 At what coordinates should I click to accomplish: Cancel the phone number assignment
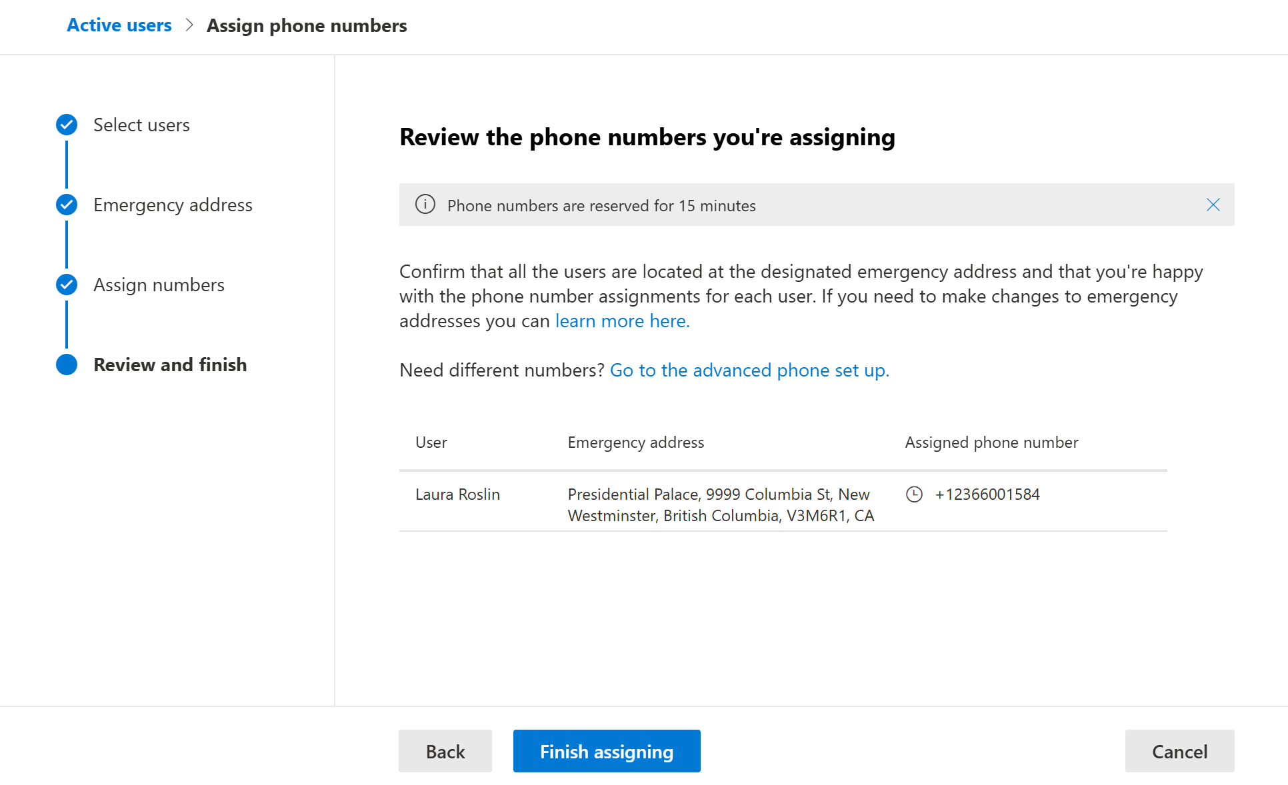point(1179,752)
